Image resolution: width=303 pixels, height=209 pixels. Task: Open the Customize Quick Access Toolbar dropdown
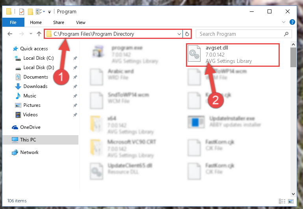tap(50, 12)
